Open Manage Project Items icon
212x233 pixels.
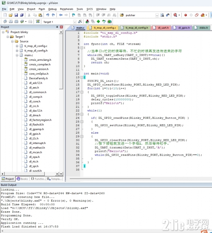[87, 22]
